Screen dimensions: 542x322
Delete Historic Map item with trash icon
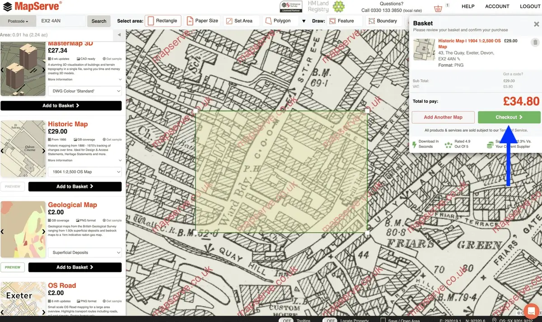[535, 42]
